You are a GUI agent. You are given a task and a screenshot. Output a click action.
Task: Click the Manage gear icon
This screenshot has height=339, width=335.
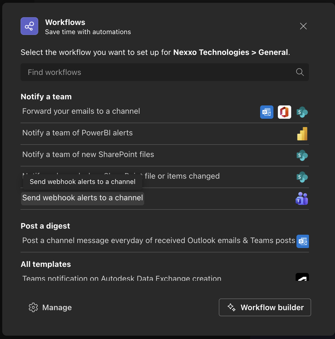tap(33, 307)
